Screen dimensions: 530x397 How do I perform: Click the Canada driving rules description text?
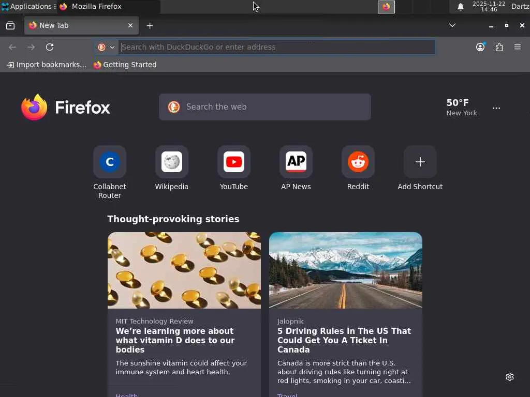[x=344, y=372]
